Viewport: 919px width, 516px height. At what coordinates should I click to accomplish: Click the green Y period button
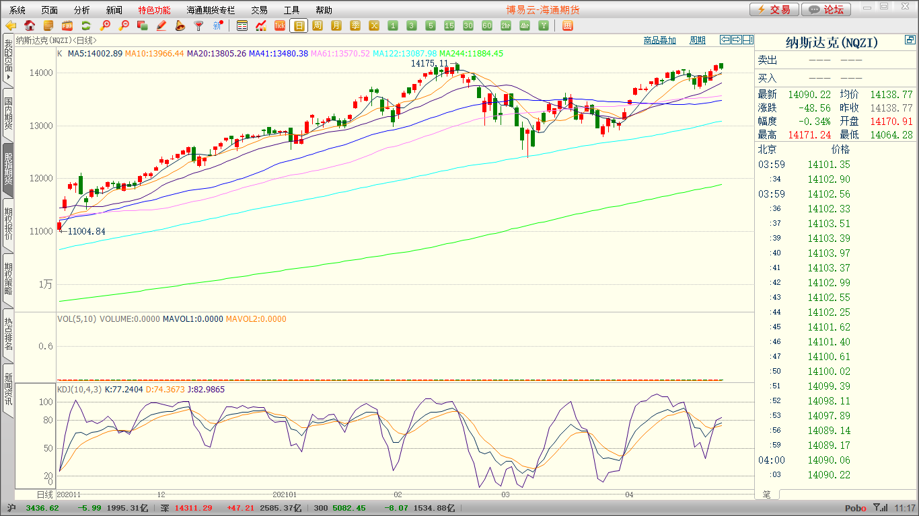click(544, 26)
